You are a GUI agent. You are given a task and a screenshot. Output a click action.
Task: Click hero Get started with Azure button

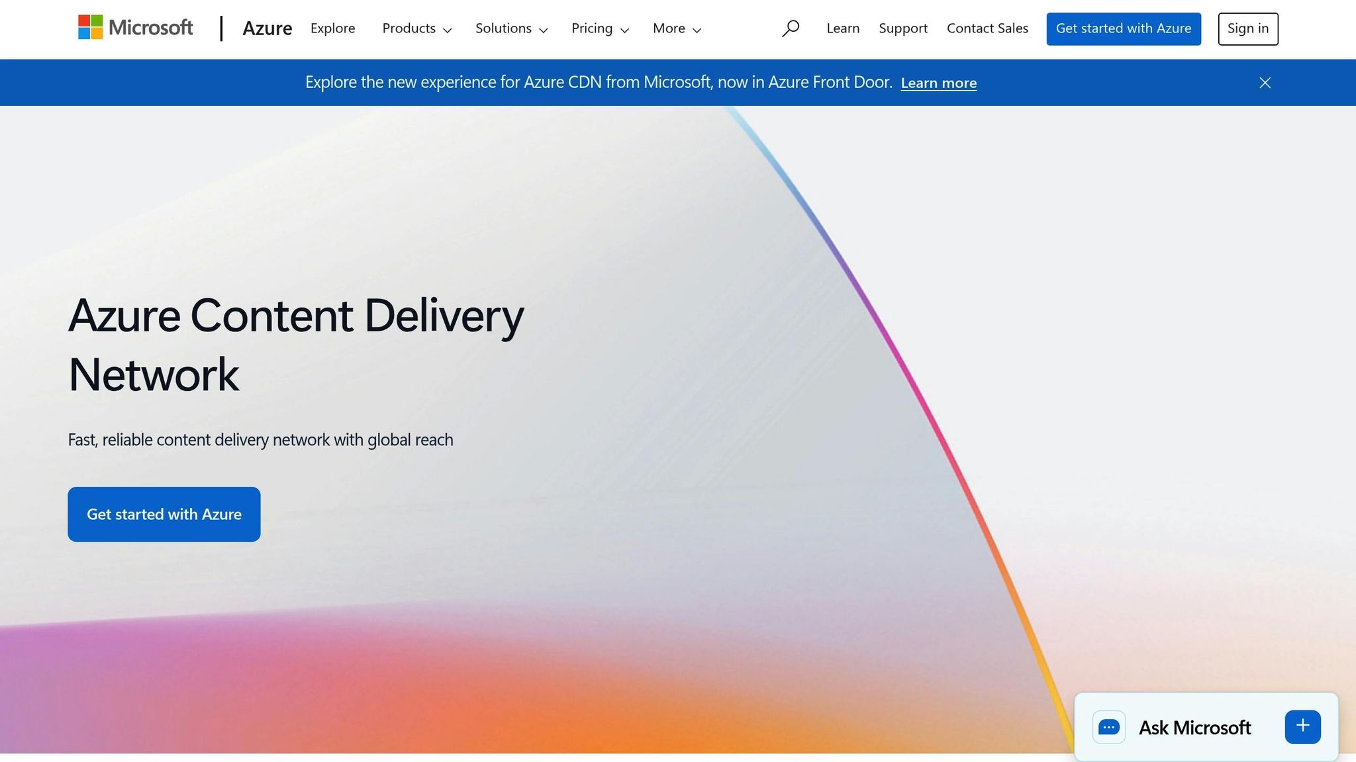tap(164, 514)
